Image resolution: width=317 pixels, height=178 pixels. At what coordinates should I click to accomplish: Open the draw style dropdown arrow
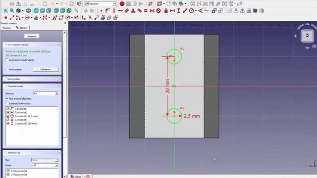pos(23,11)
